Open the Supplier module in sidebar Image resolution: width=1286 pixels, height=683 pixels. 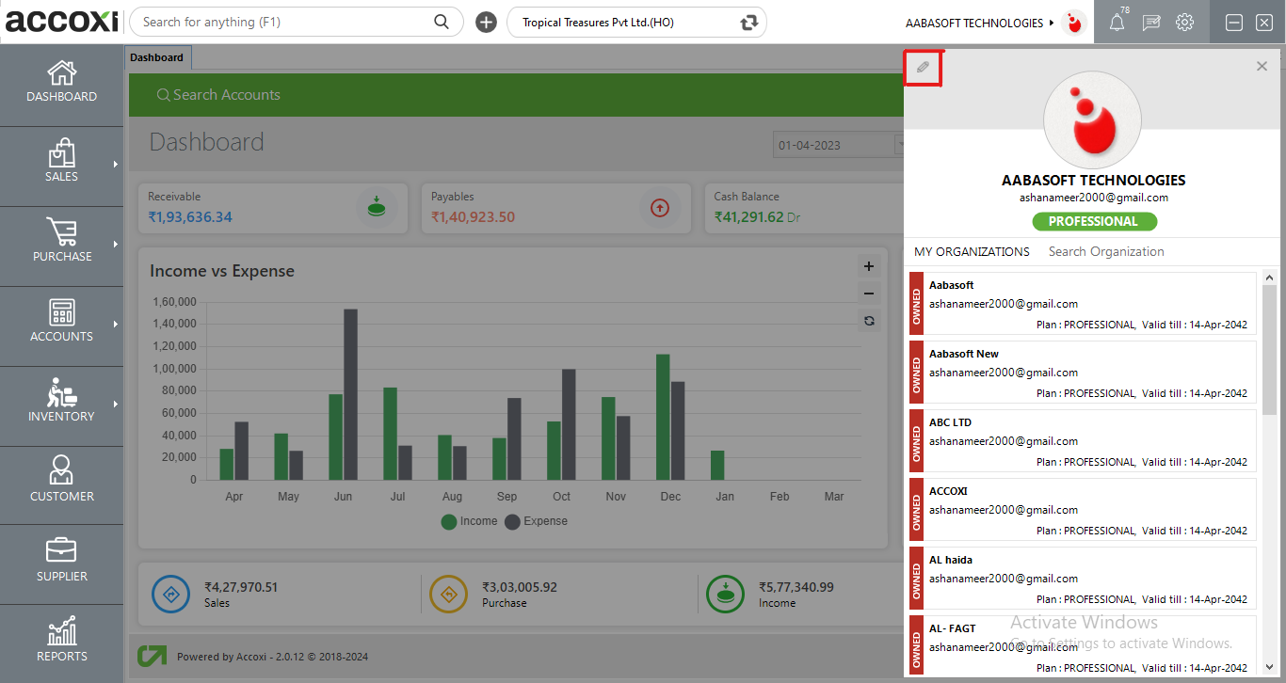click(x=61, y=564)
